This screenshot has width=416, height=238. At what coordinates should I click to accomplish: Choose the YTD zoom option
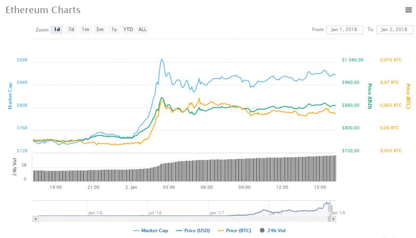pyautogui.click(x=128, y=29)
